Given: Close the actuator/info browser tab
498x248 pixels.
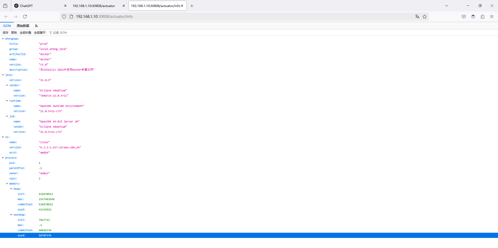Looking at the screenshot, I should [182, 6].
